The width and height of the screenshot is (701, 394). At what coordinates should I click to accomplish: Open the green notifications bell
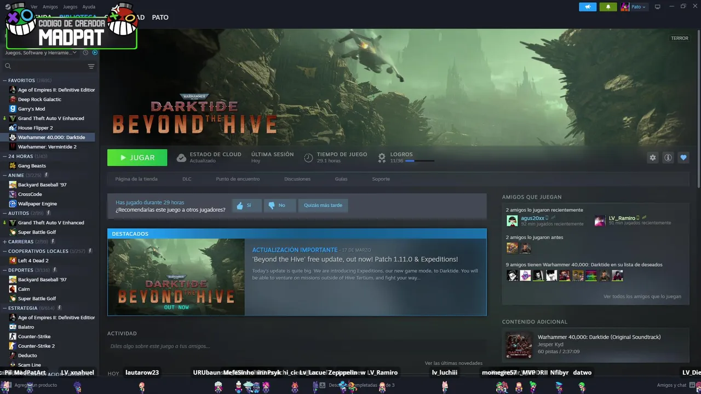click(x=608, y=7)
